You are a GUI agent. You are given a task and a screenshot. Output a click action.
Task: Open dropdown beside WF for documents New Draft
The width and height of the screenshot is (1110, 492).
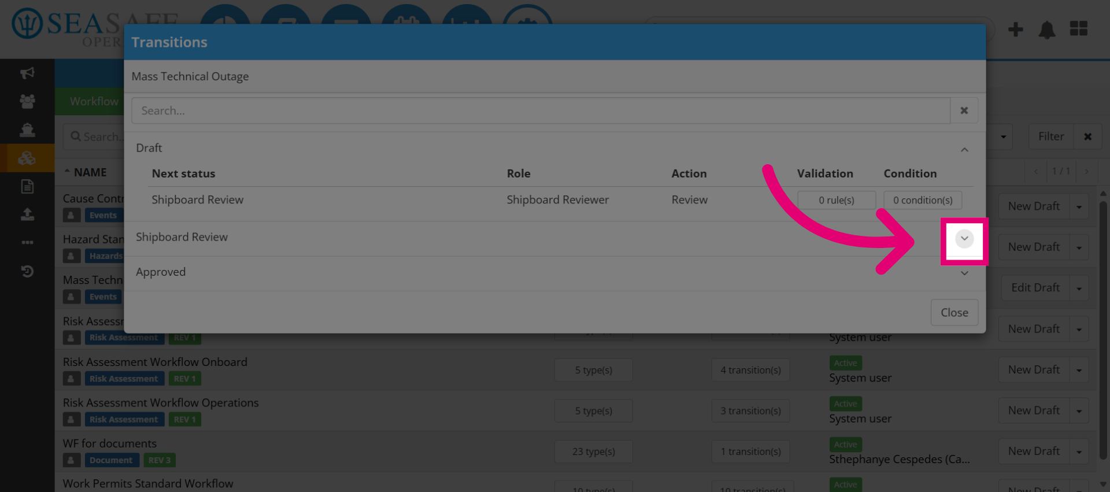[1079, 452]
